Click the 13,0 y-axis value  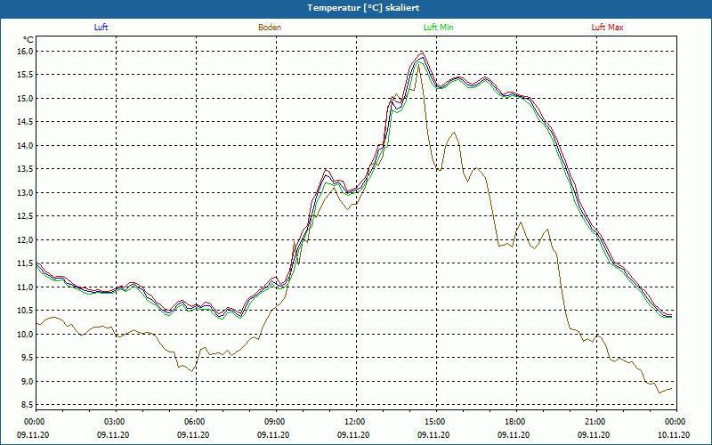(x=25, y=192)
